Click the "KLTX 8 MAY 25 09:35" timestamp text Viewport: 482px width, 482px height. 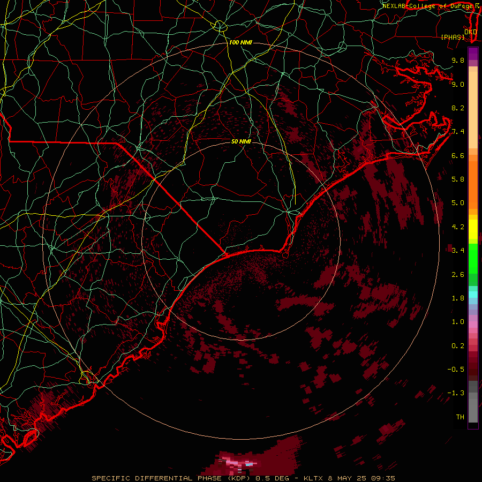pyautogui.click(x=349, y=478)
